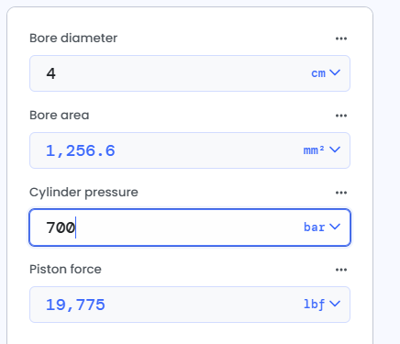Click the Piston force label
The image size is (400, 344).
65,270
